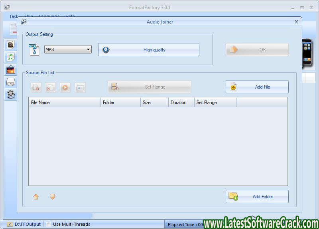
Task: Click the Set Range column header
Action: pyautogui.click(x=215, y=103)
